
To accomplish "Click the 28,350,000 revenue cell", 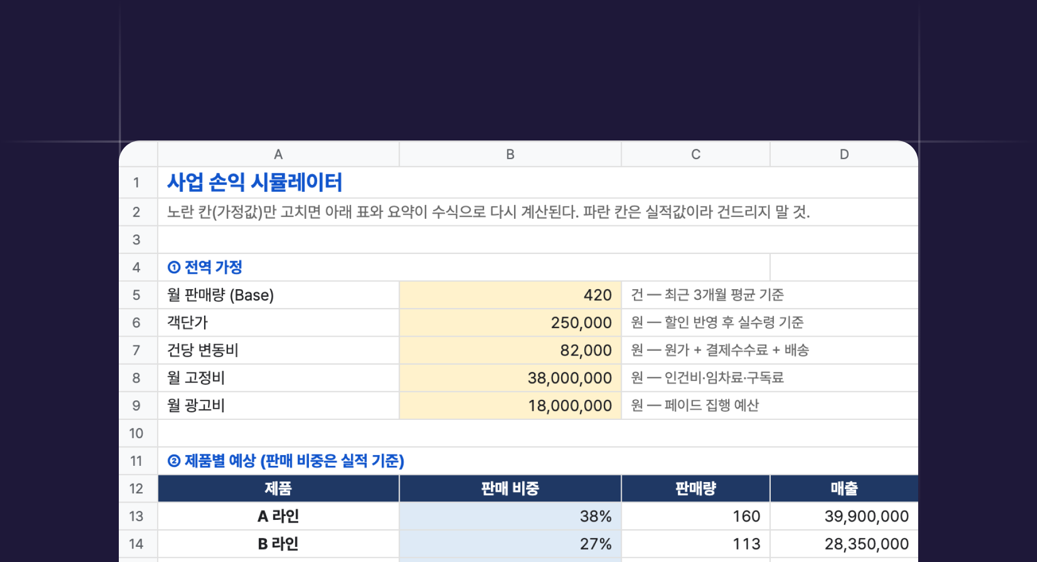I will point(844,544).
